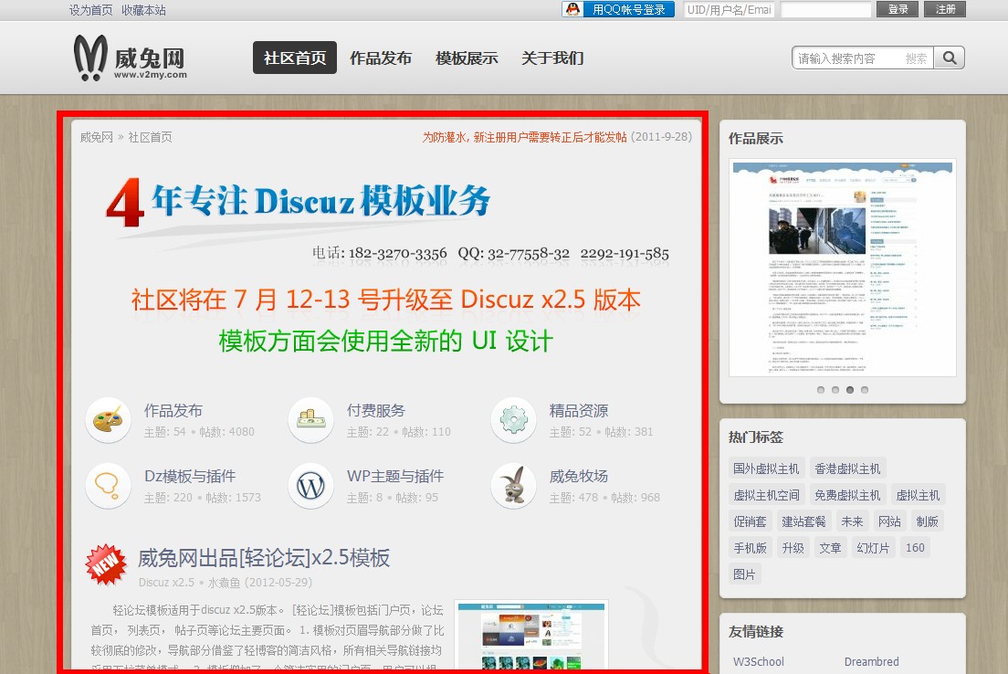Click tag 幻灯片
This screenshot has height=674, width=1008.
[x=872, y=547]
